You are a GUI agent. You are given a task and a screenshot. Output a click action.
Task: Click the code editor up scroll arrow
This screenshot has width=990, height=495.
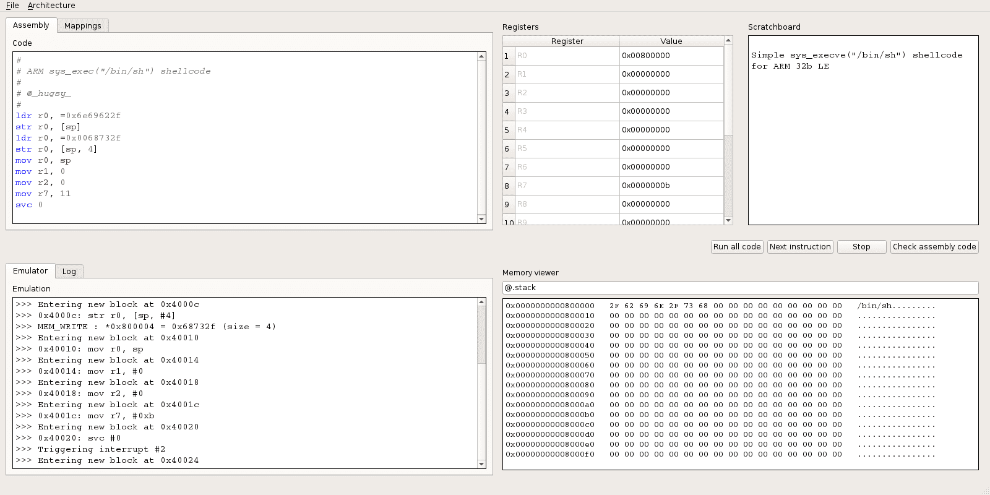[481, 56]
